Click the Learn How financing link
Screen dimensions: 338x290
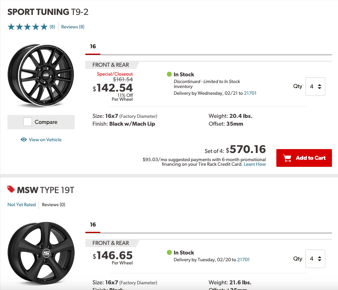point(255,164)
